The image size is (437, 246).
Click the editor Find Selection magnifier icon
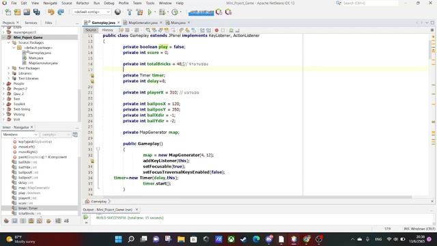click(148, 30)
